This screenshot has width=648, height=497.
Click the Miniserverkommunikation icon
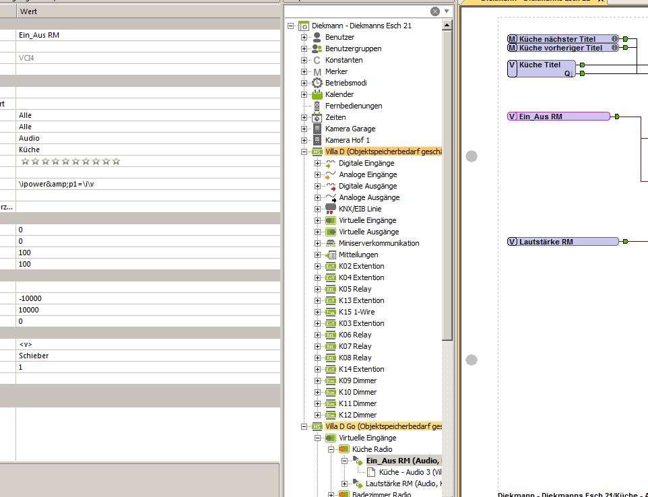331,243
